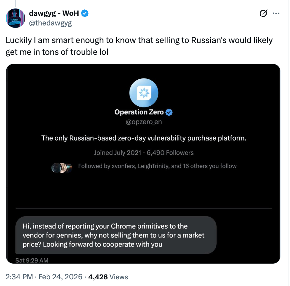
Task: Click the Joined July 2021 followers line
Action: [143, 153]
